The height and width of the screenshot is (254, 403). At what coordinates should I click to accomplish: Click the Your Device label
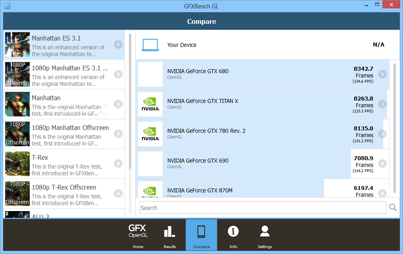click(x=182, y=45)
